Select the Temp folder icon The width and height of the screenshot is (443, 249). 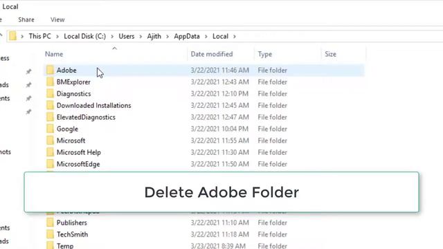[50, 246]
